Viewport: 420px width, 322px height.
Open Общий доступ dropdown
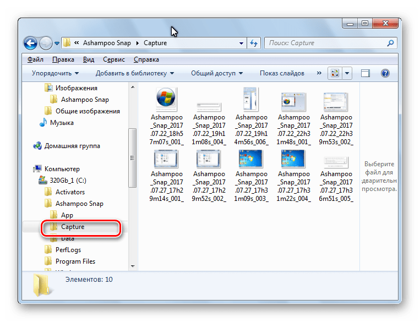(217, 73)
